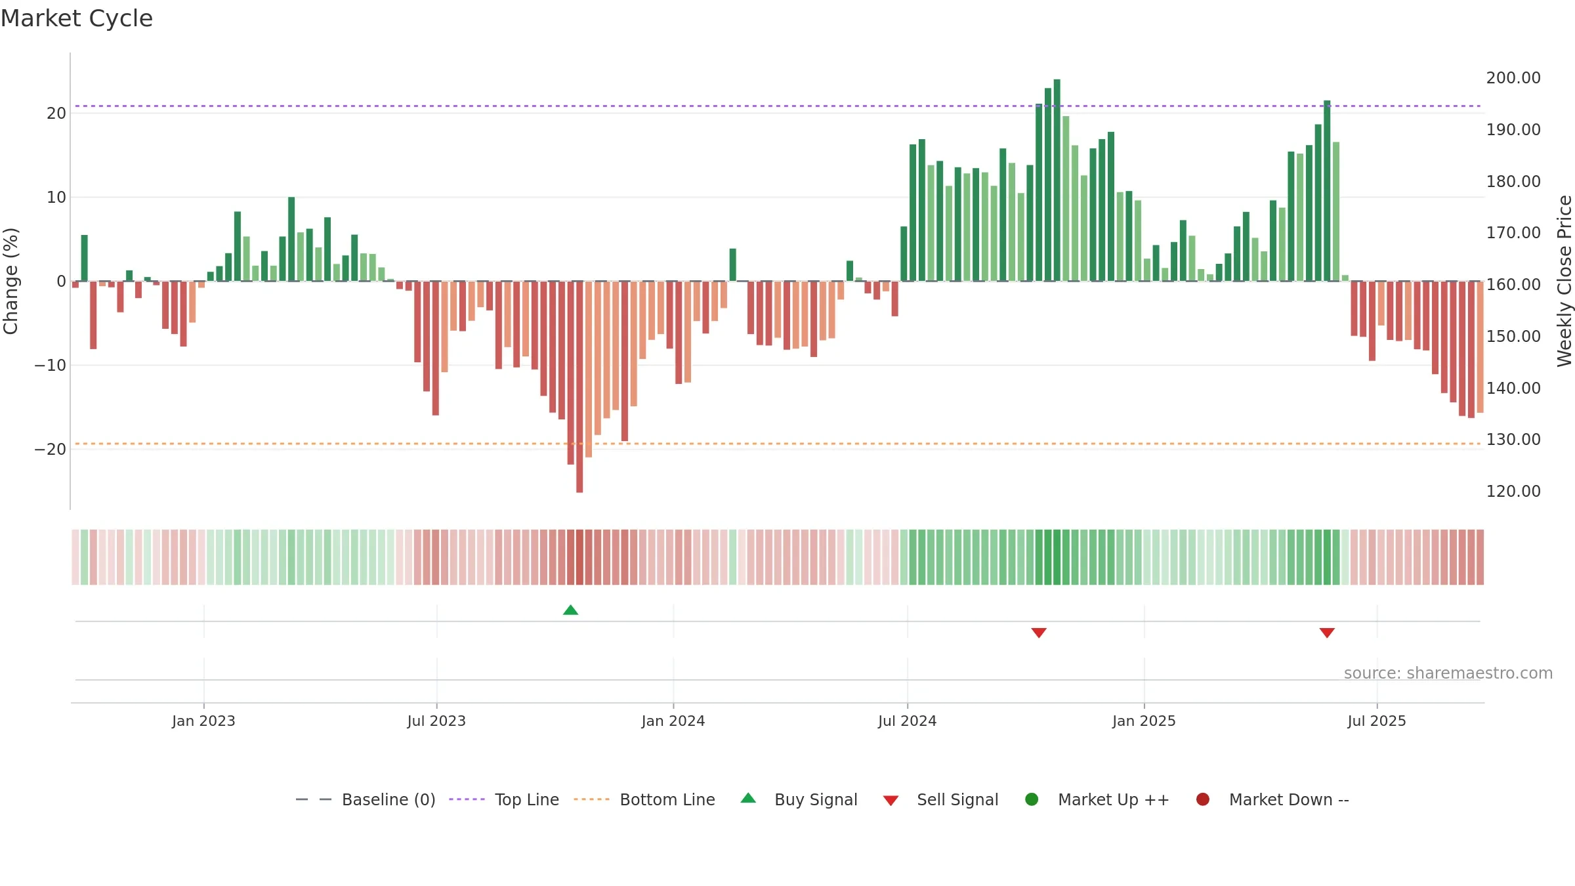The height and width of the screenshot is (886, 1575).
Task: Click the source: sharemaestro.com text
Action: tap(1448, 673)
